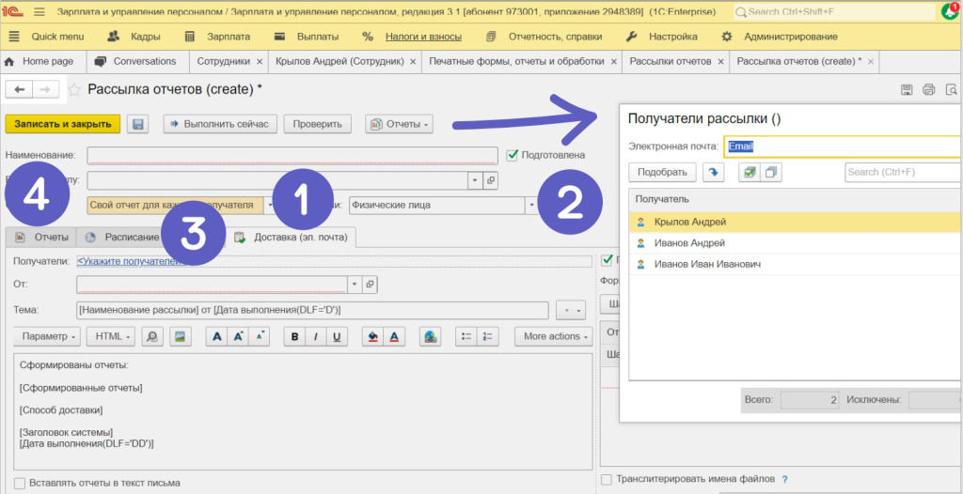Expand the HTML format dropdown
The height and width of the screenshot is (494, 963).
click(111, 336)
